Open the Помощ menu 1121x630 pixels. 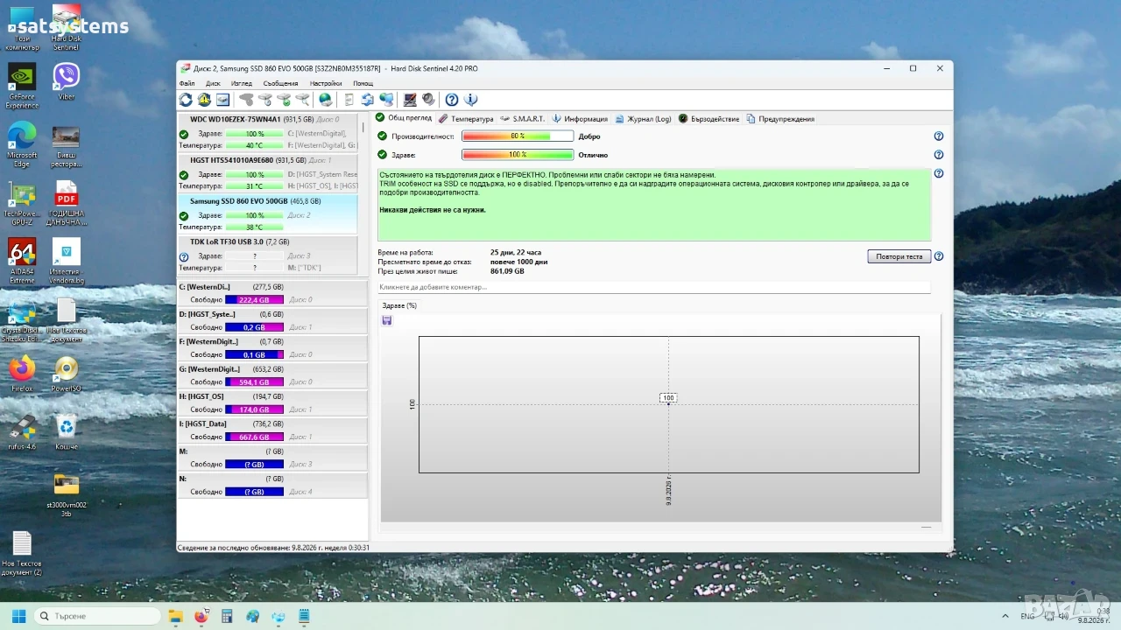(363, 84)
